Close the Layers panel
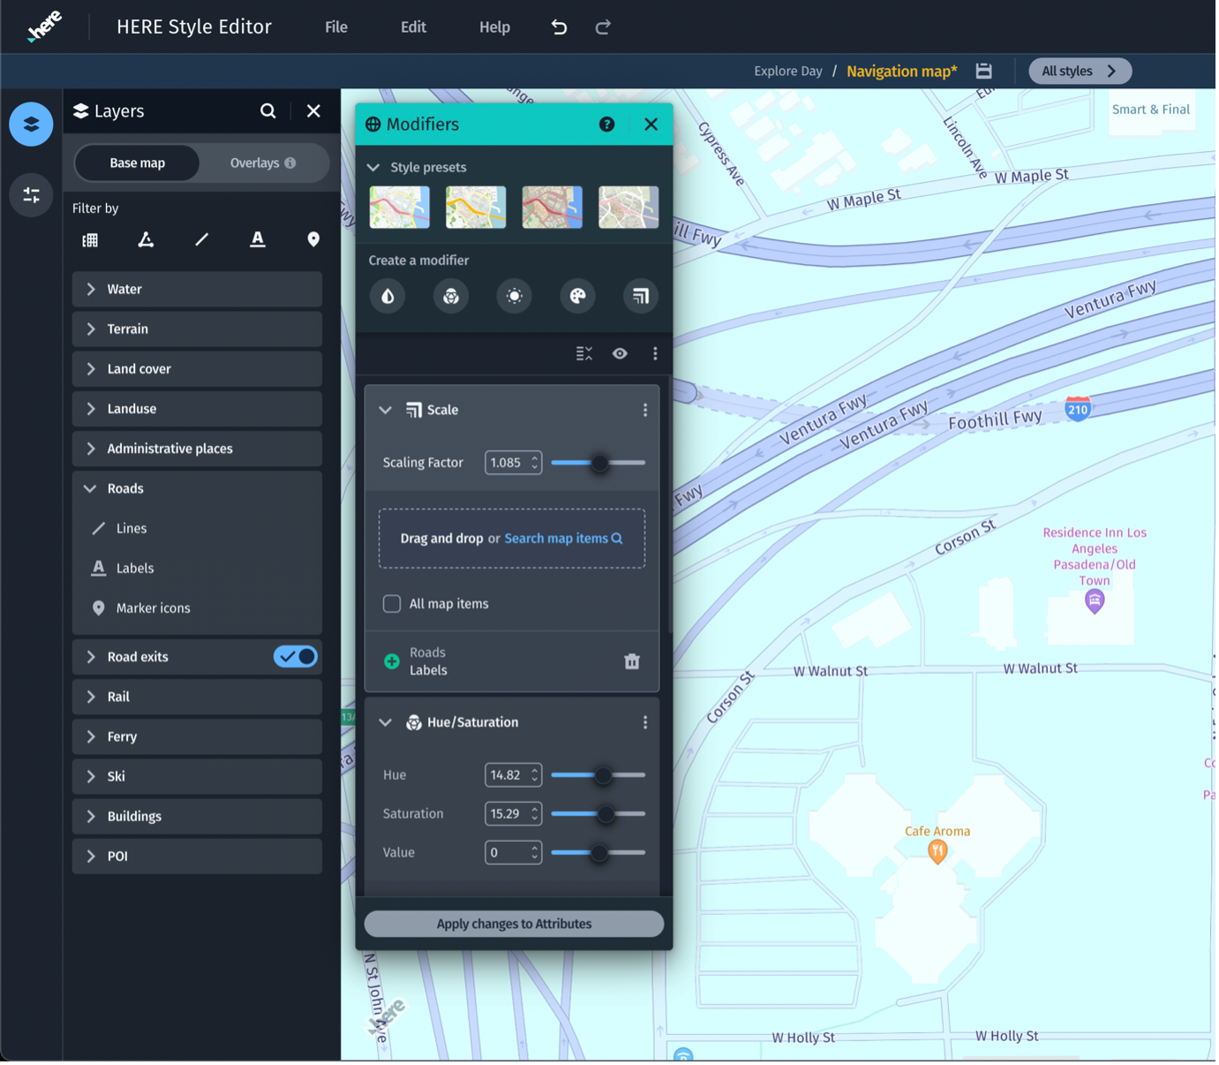 click(313, 111)
